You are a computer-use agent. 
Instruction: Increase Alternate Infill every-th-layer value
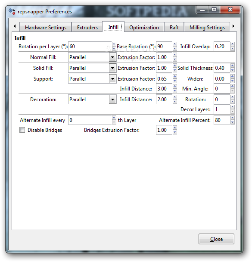click(114, 118)
